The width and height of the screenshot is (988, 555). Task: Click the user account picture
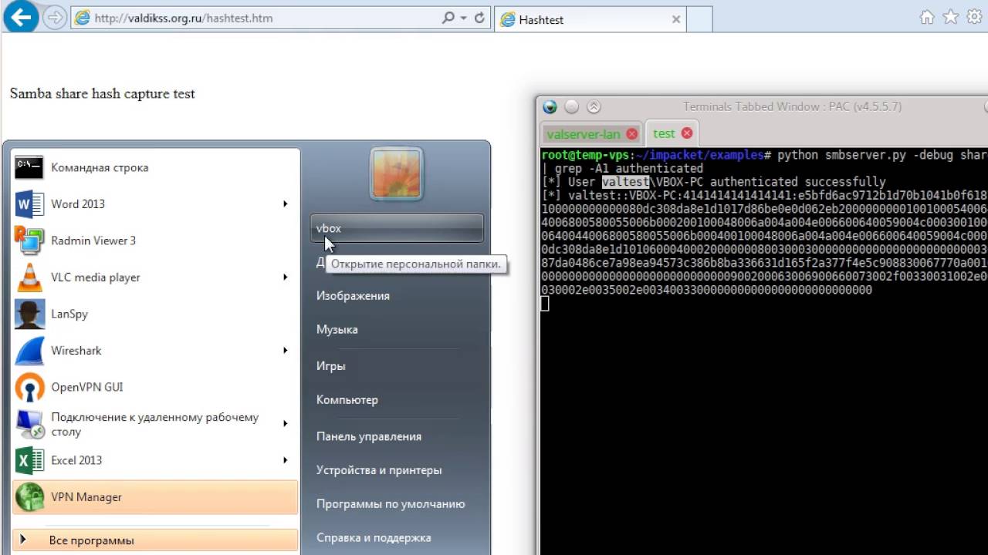pos(396,173)
